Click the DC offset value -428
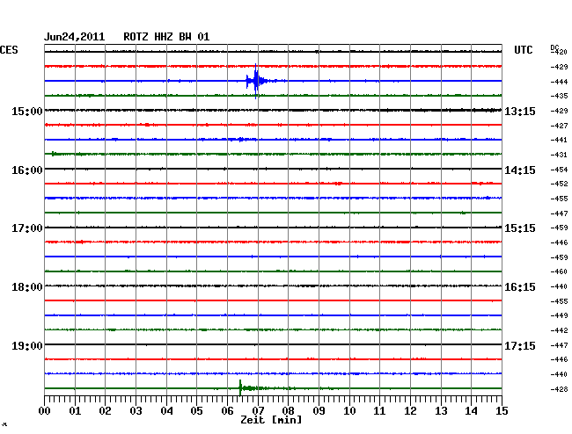Screen dimensions: 572x434 pos(559,389)
